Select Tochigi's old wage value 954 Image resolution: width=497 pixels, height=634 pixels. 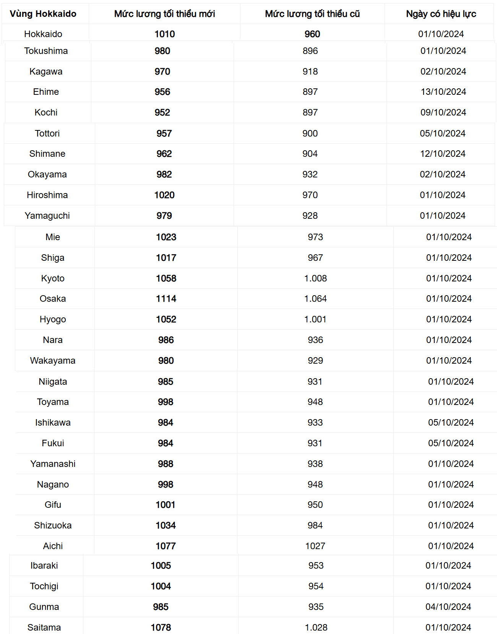pos(316,586)
